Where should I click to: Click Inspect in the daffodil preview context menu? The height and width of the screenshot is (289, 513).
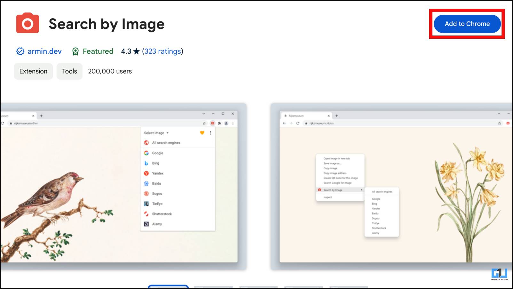(328, 197)
